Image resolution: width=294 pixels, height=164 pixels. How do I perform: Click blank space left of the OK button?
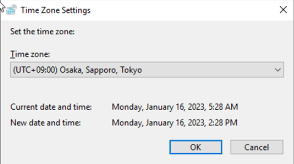(98, 147)
